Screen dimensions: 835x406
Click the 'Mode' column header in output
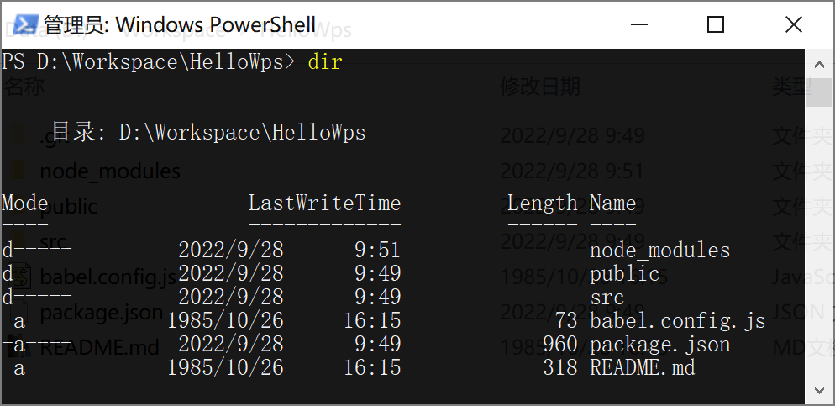[x=25, y=203]
